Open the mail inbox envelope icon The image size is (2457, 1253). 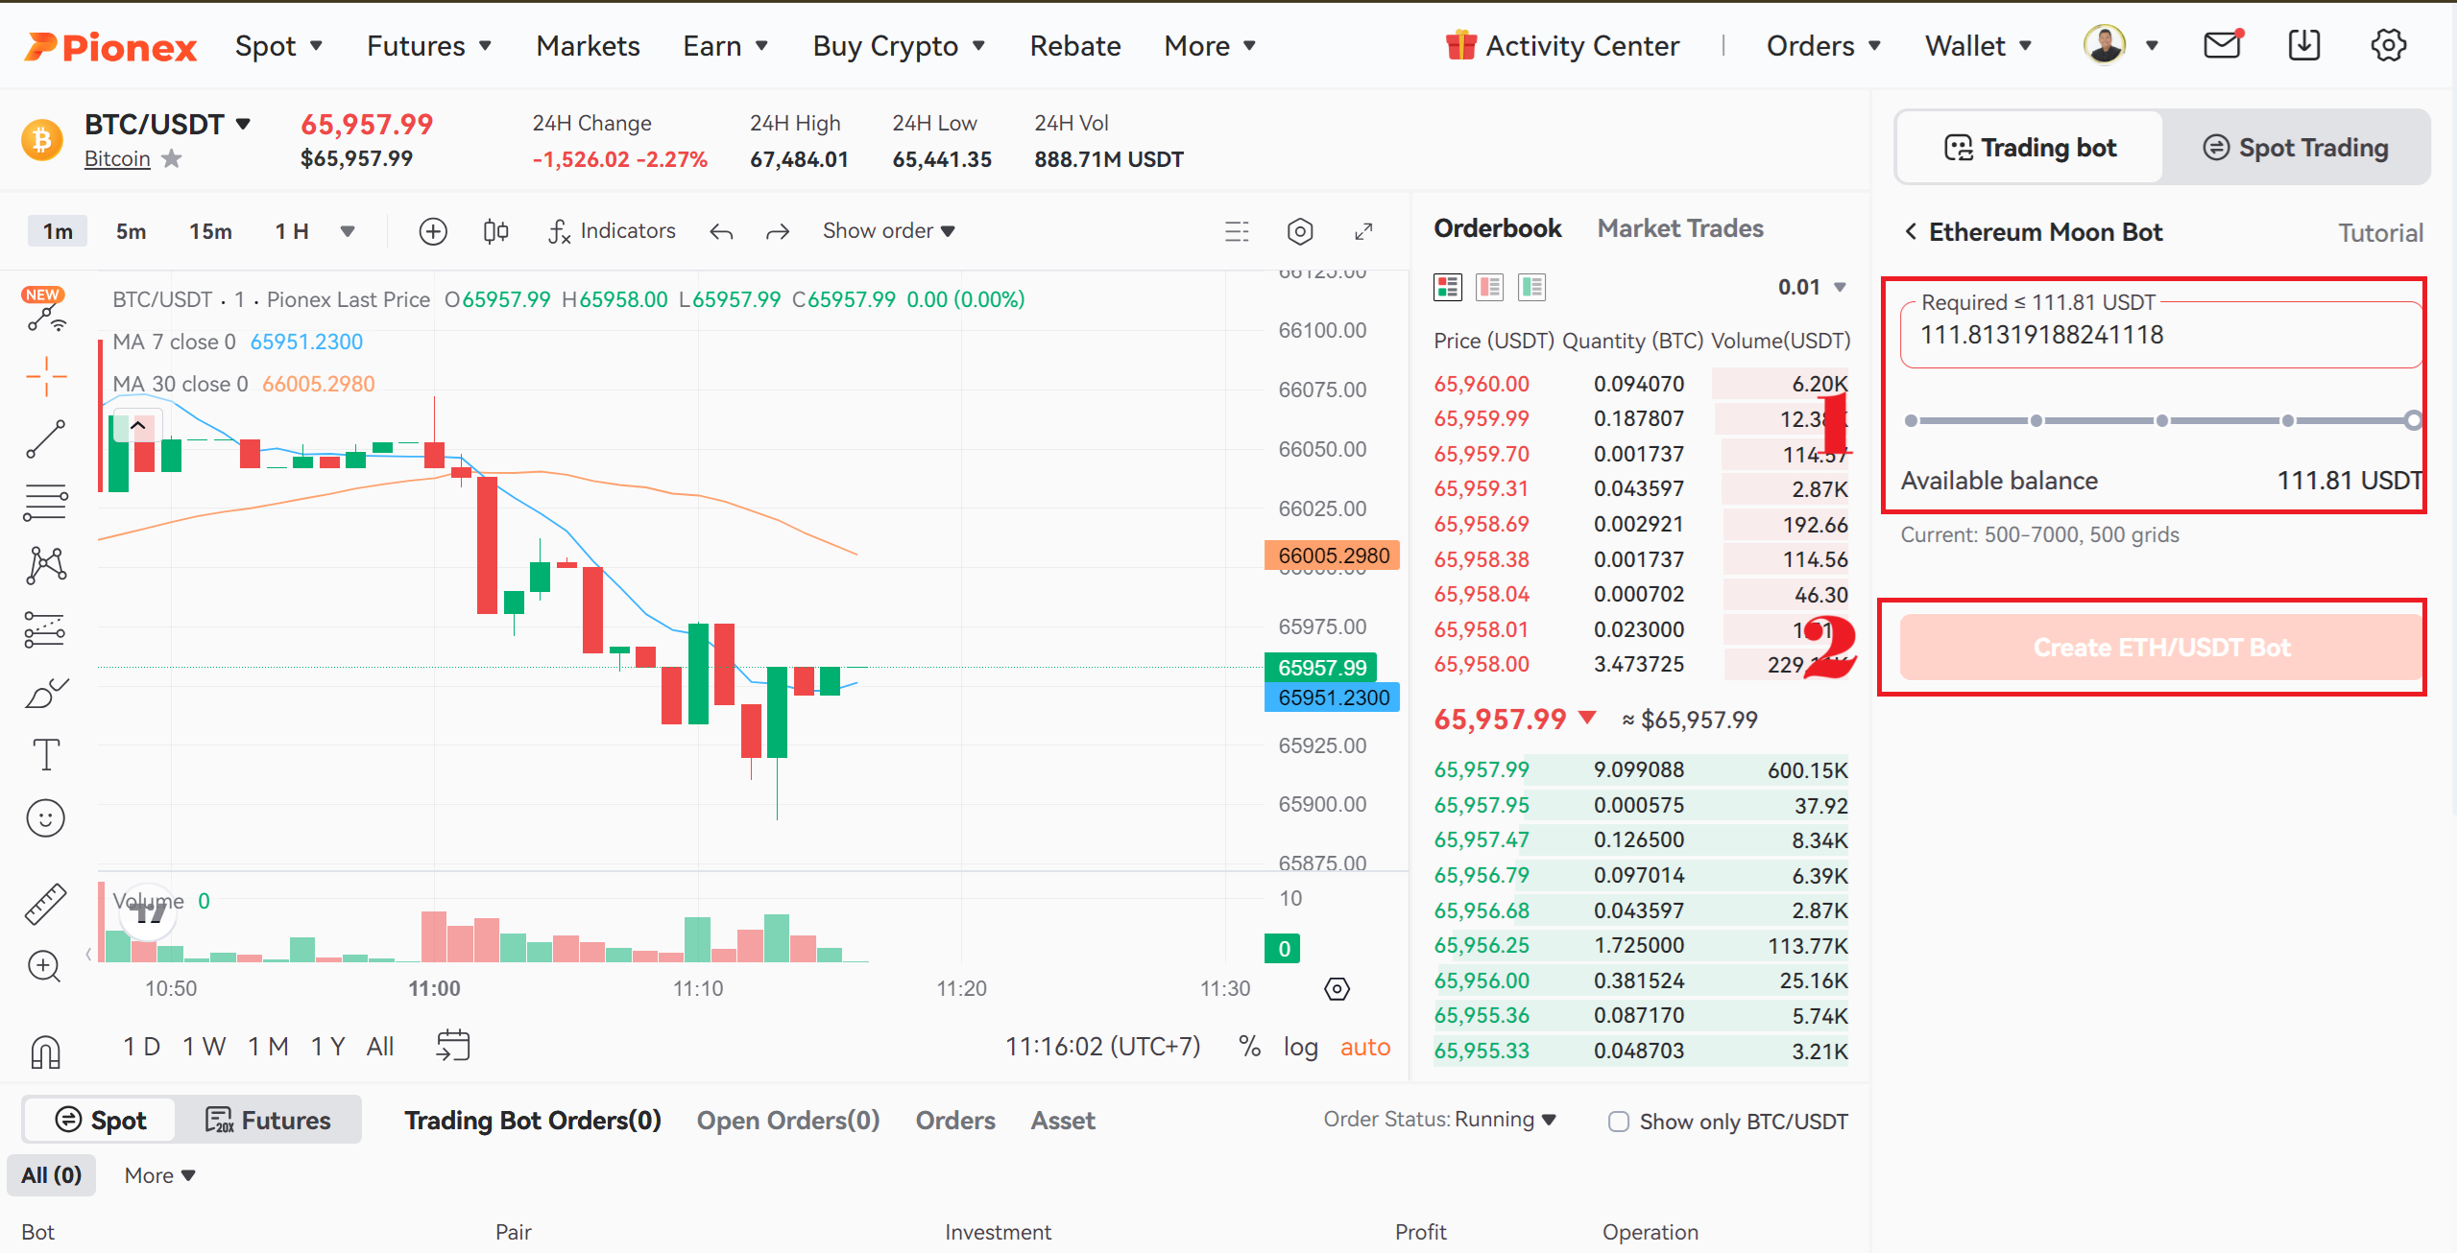tap(2222, 44)
